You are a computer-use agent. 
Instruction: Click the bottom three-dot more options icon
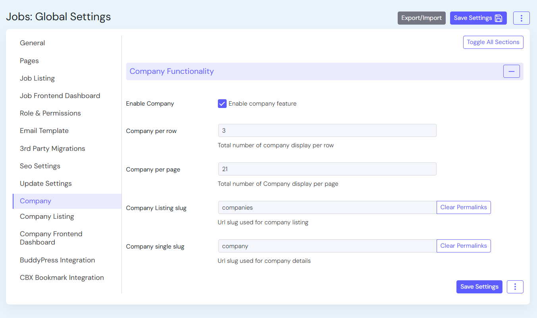[x=515, y=287]
